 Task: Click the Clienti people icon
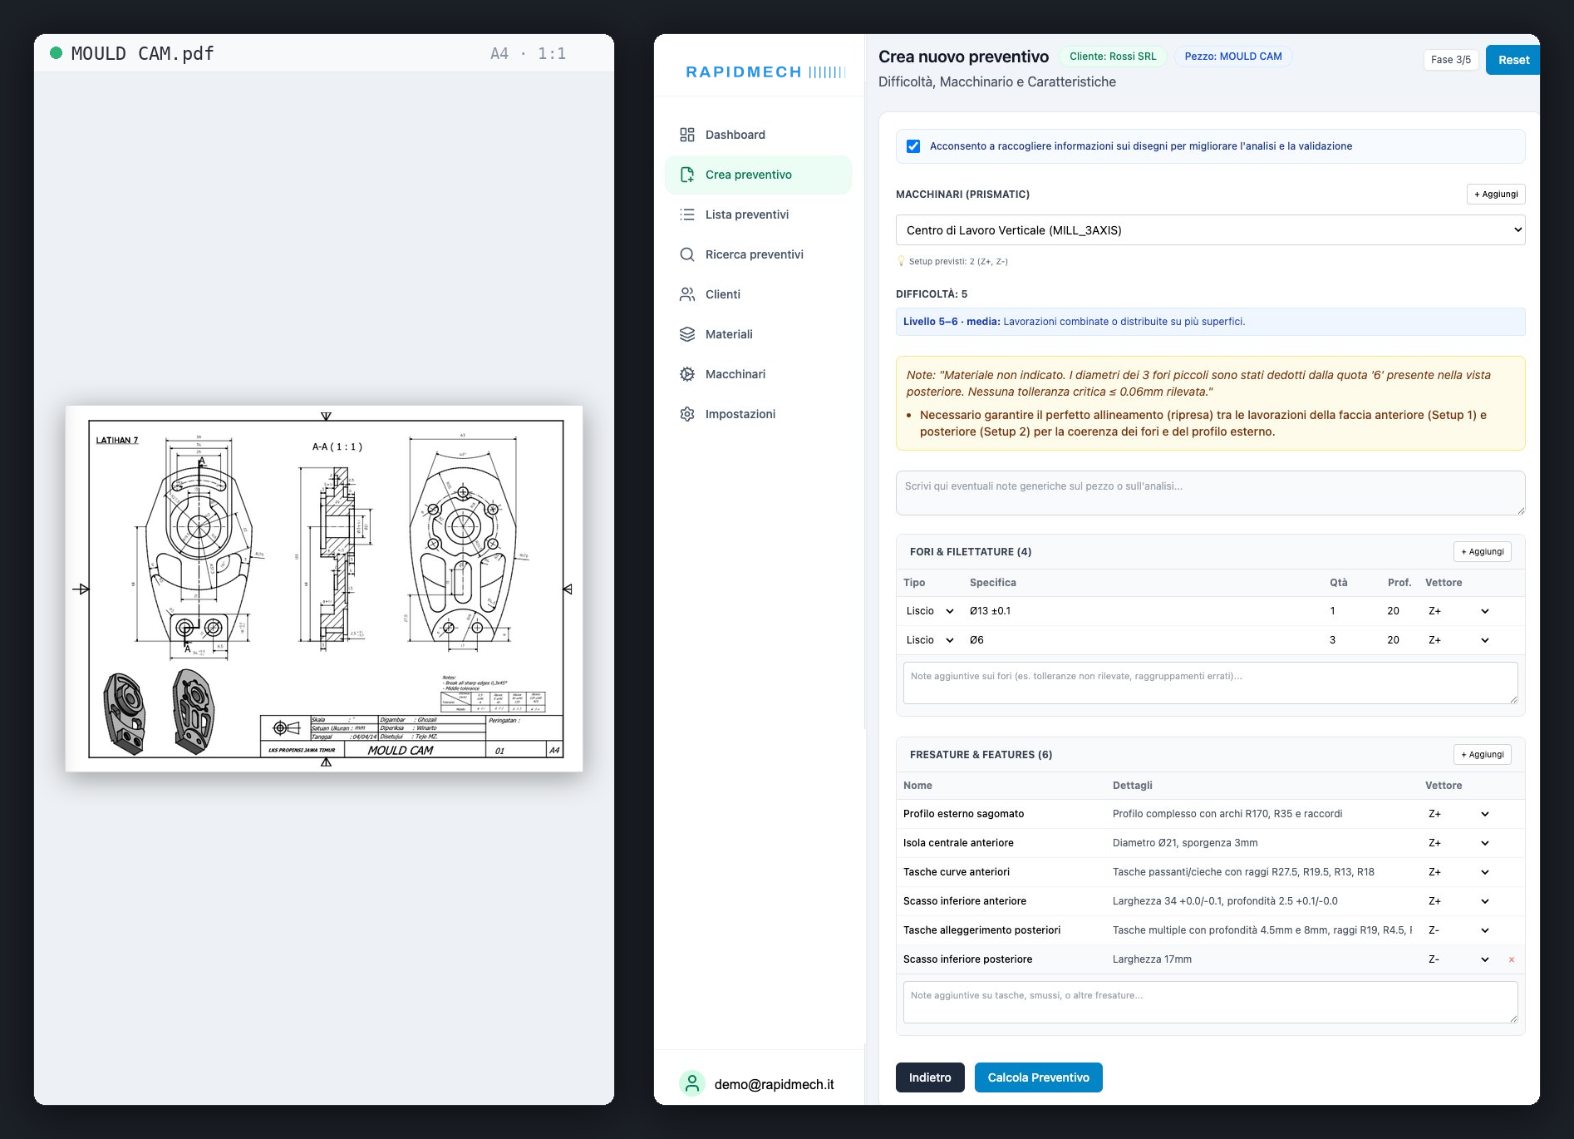point(686,294)
